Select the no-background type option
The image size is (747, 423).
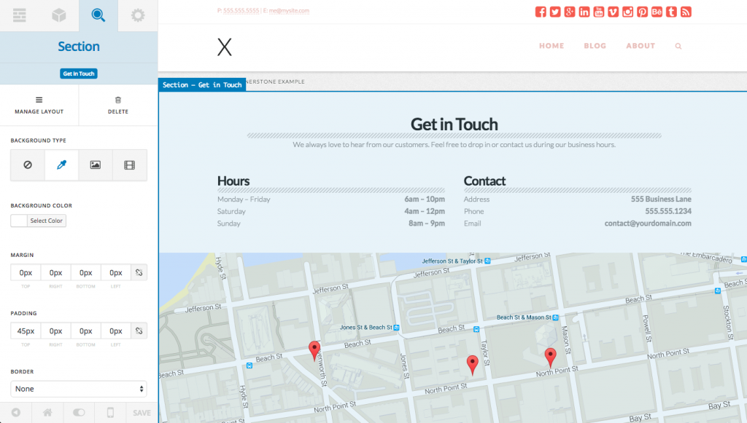click(x=28, y=165)
